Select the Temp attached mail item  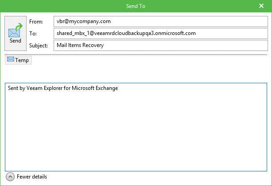point(18,60)
